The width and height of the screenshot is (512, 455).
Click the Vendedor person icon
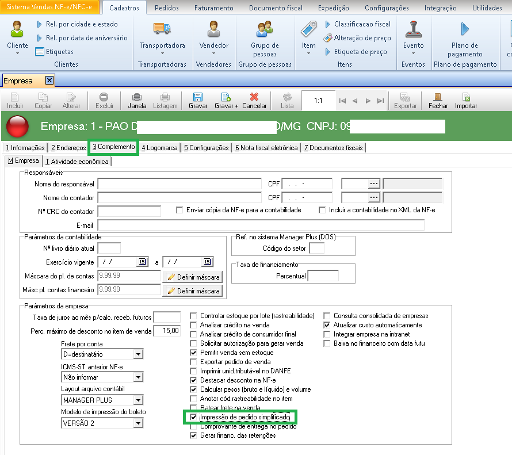click(213, 29)
